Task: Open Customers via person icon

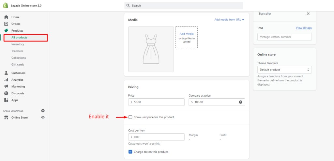Action: pos(6,73)
